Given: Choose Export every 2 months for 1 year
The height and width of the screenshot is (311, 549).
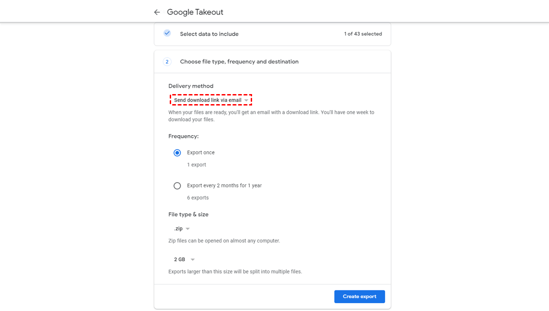Looking at the screenshot, I should click(177, 185).
